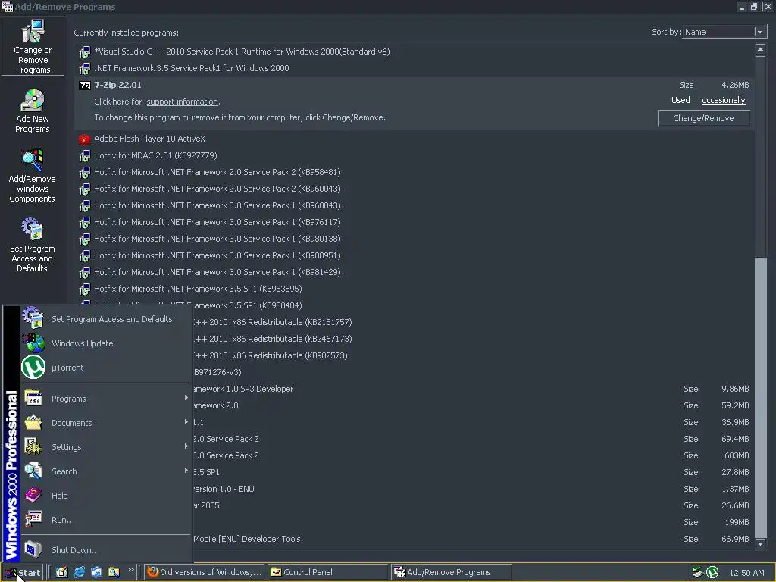Click the µTorrent icon in Start menu
Viewport: 776px width, 582px height.
33,368
